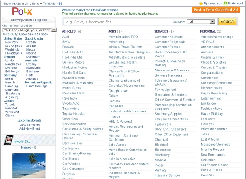246x179 pixels.
Task: Open My Account link
Action: point(235,3)
